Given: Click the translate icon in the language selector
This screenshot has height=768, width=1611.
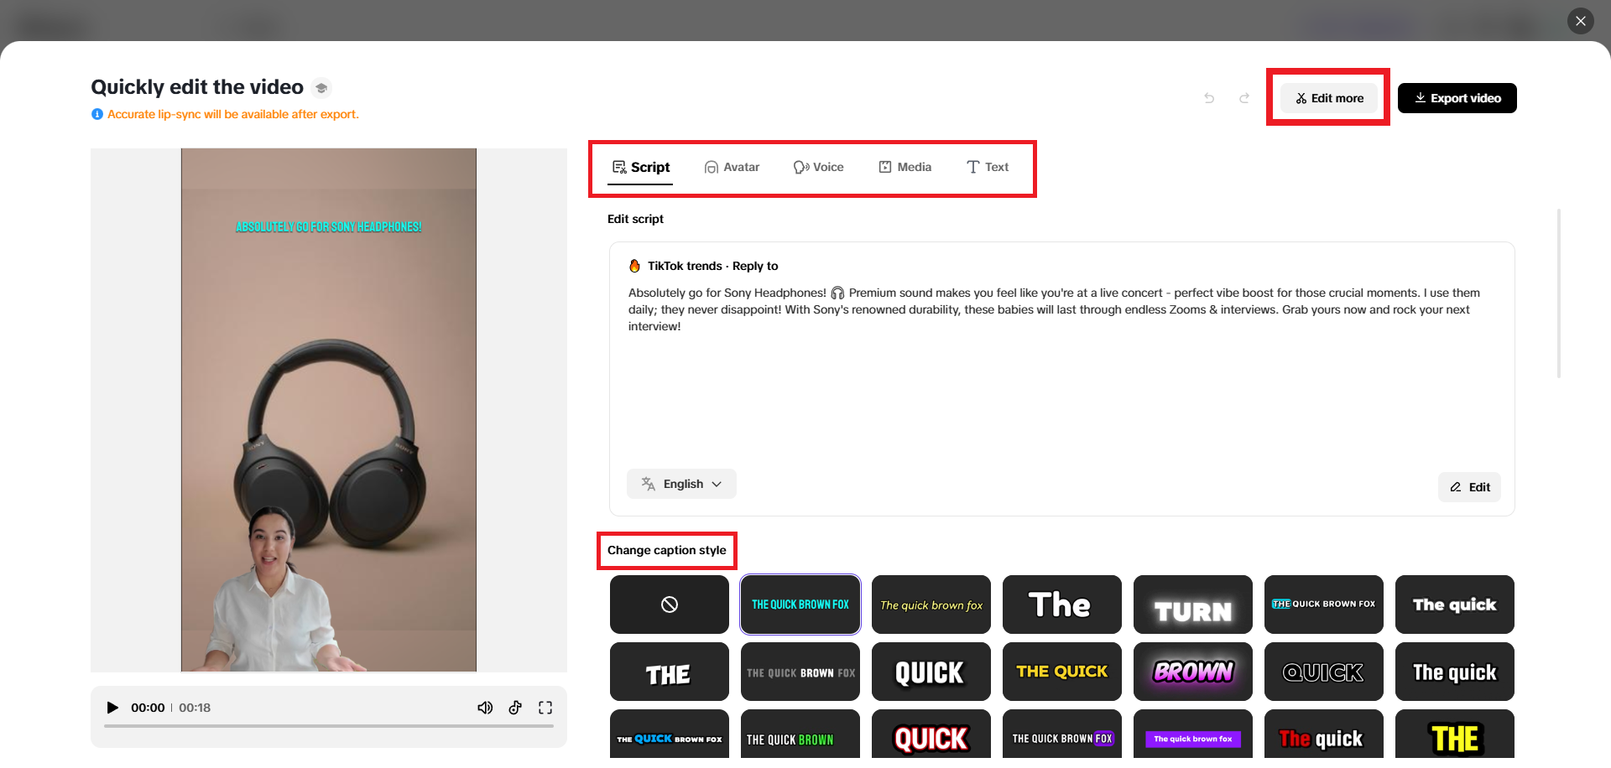Looking at the screenshot, I should [x=647, y=484].
